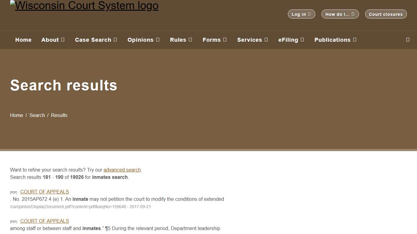
Task: Open the Case Search dropdown
Action: coord(96,40)
